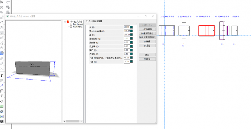Select the blue diagonal arrow tool
This screenshot has width=251, height=129.
click(x=2, y=86)
